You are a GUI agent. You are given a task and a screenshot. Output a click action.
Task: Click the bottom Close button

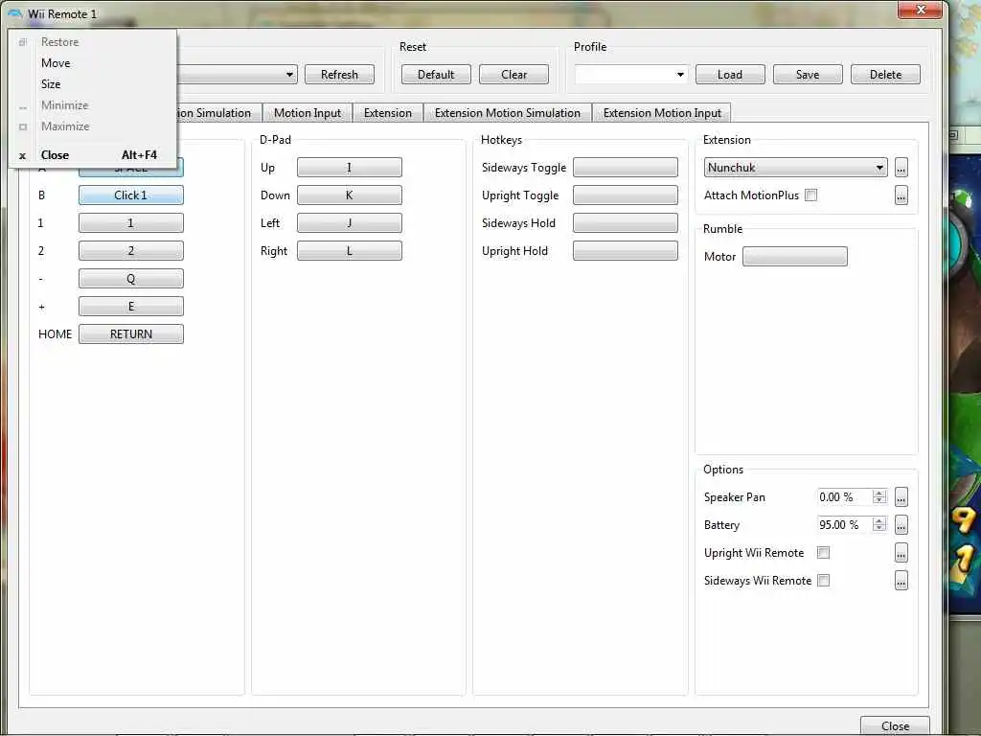pos(895,725)
